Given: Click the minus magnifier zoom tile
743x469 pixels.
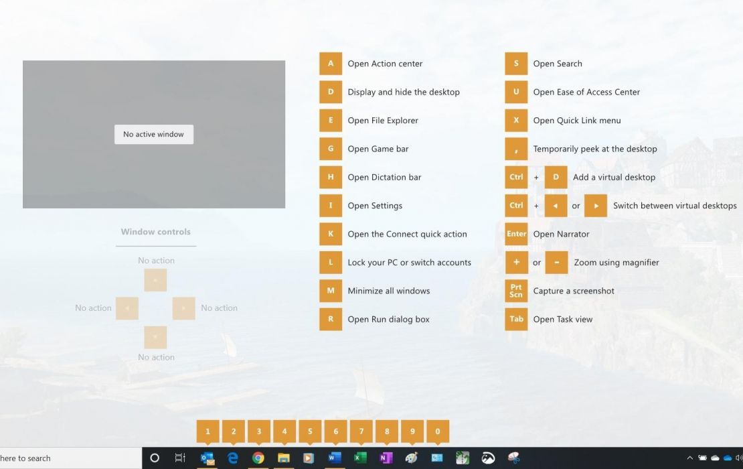Looking at the screenshot, I should 556,262.
